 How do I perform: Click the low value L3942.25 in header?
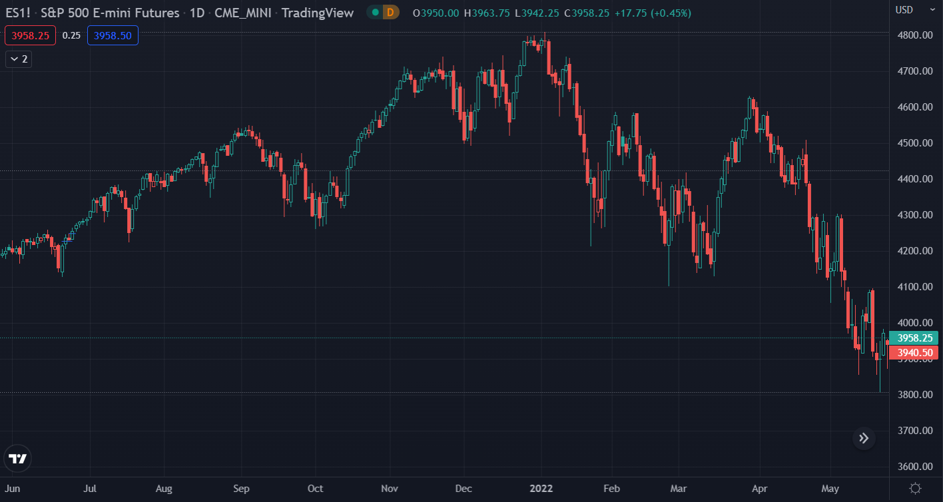[x=538, y=13]
